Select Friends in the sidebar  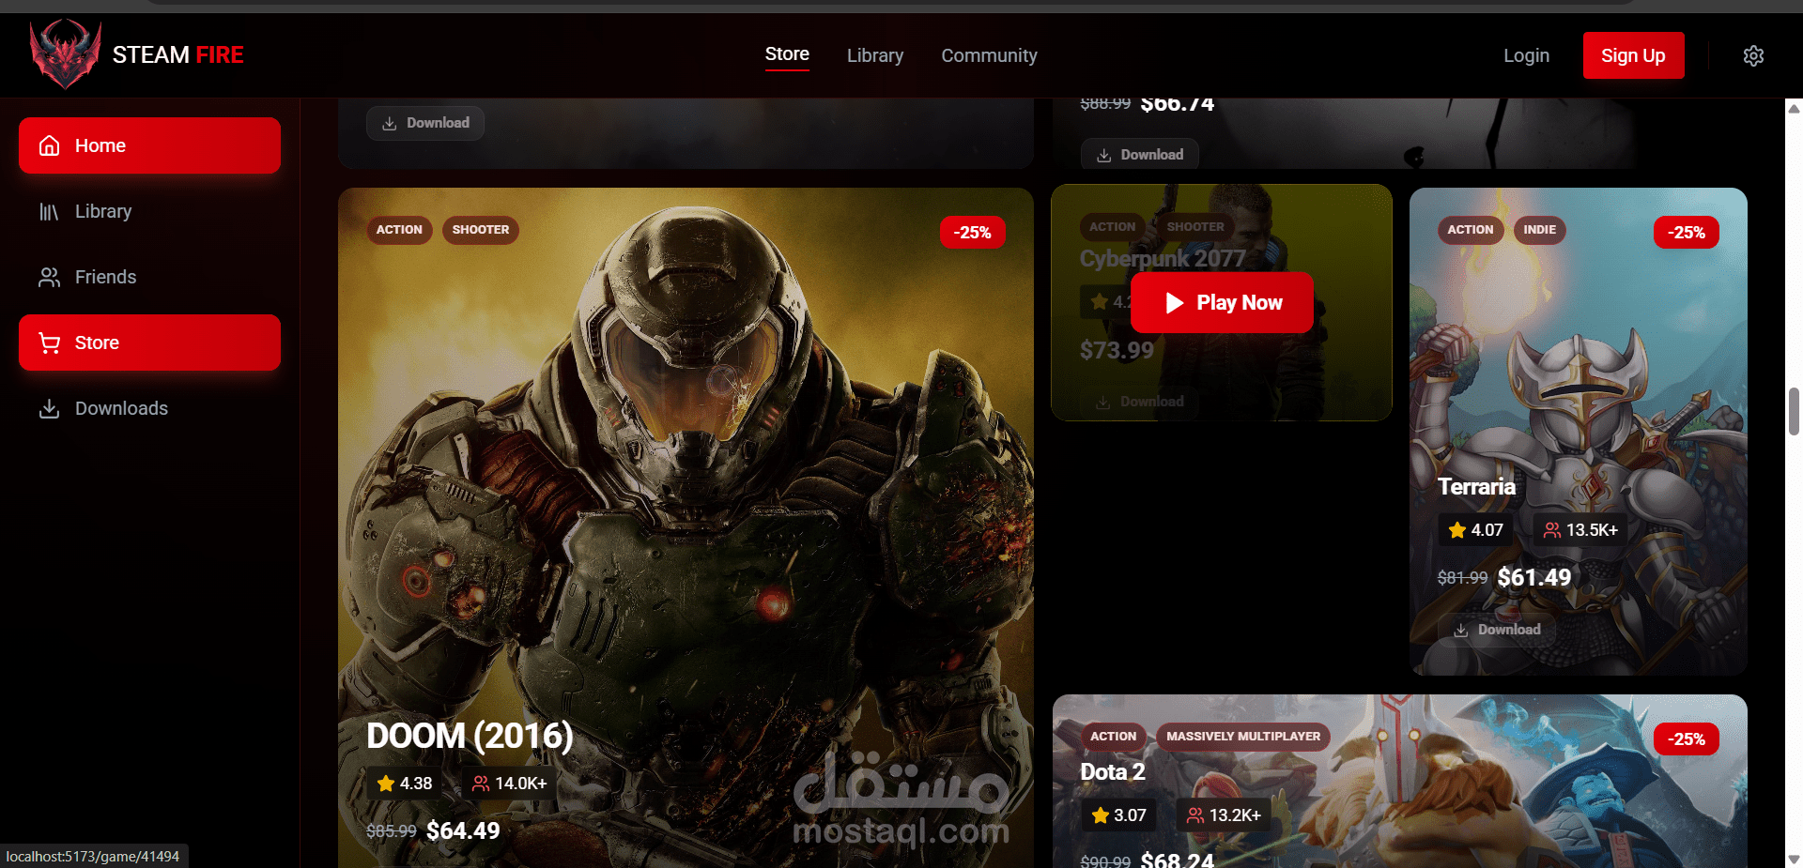[x=149, y=277]
